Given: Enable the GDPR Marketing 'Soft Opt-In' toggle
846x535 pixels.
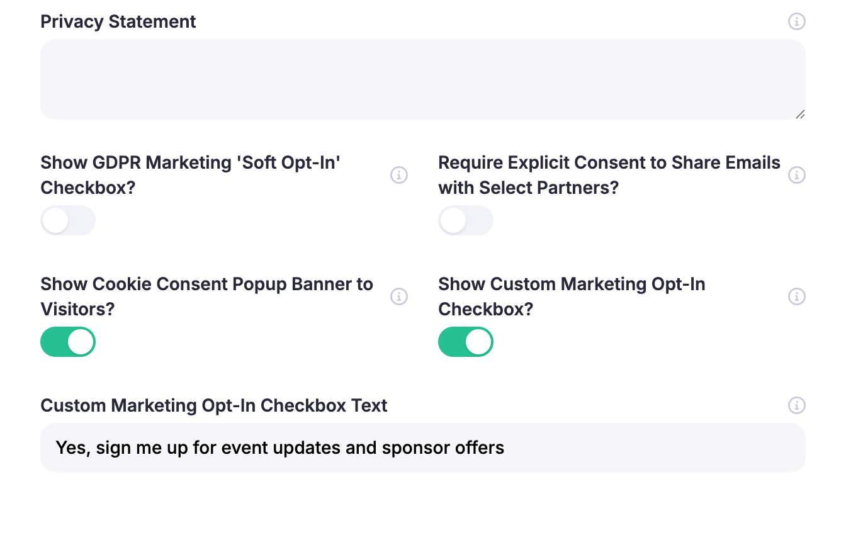Looking at the screenshot, I should point(68,220).
